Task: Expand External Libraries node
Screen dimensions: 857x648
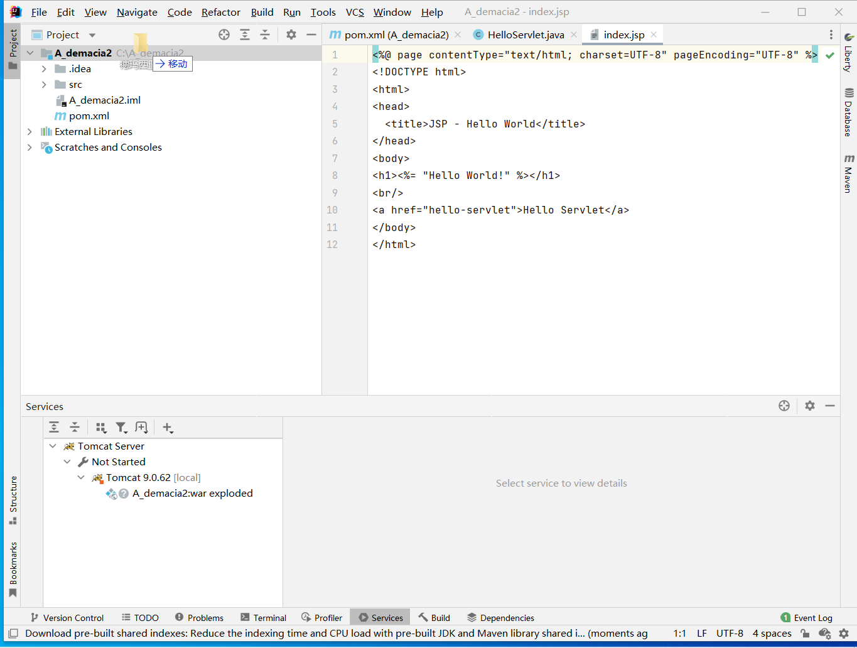Action: 30,132
